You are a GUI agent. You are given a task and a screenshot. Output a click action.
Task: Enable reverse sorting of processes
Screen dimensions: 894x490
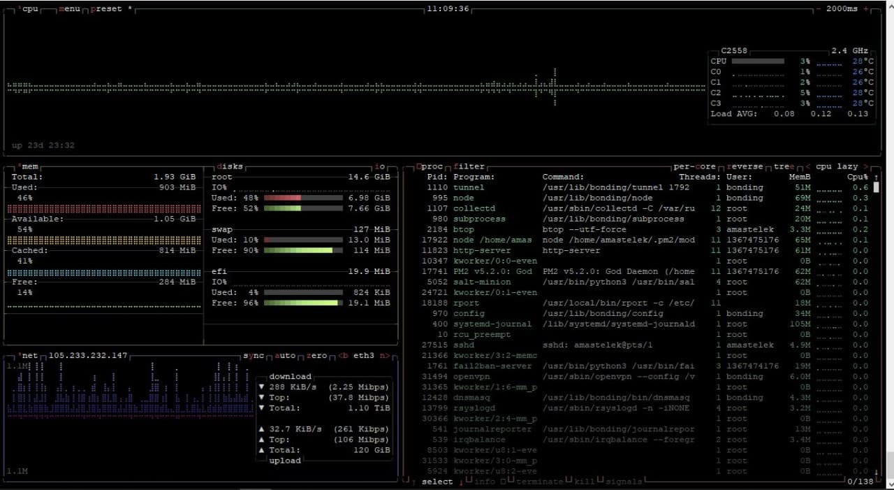[x=745, y=166]
